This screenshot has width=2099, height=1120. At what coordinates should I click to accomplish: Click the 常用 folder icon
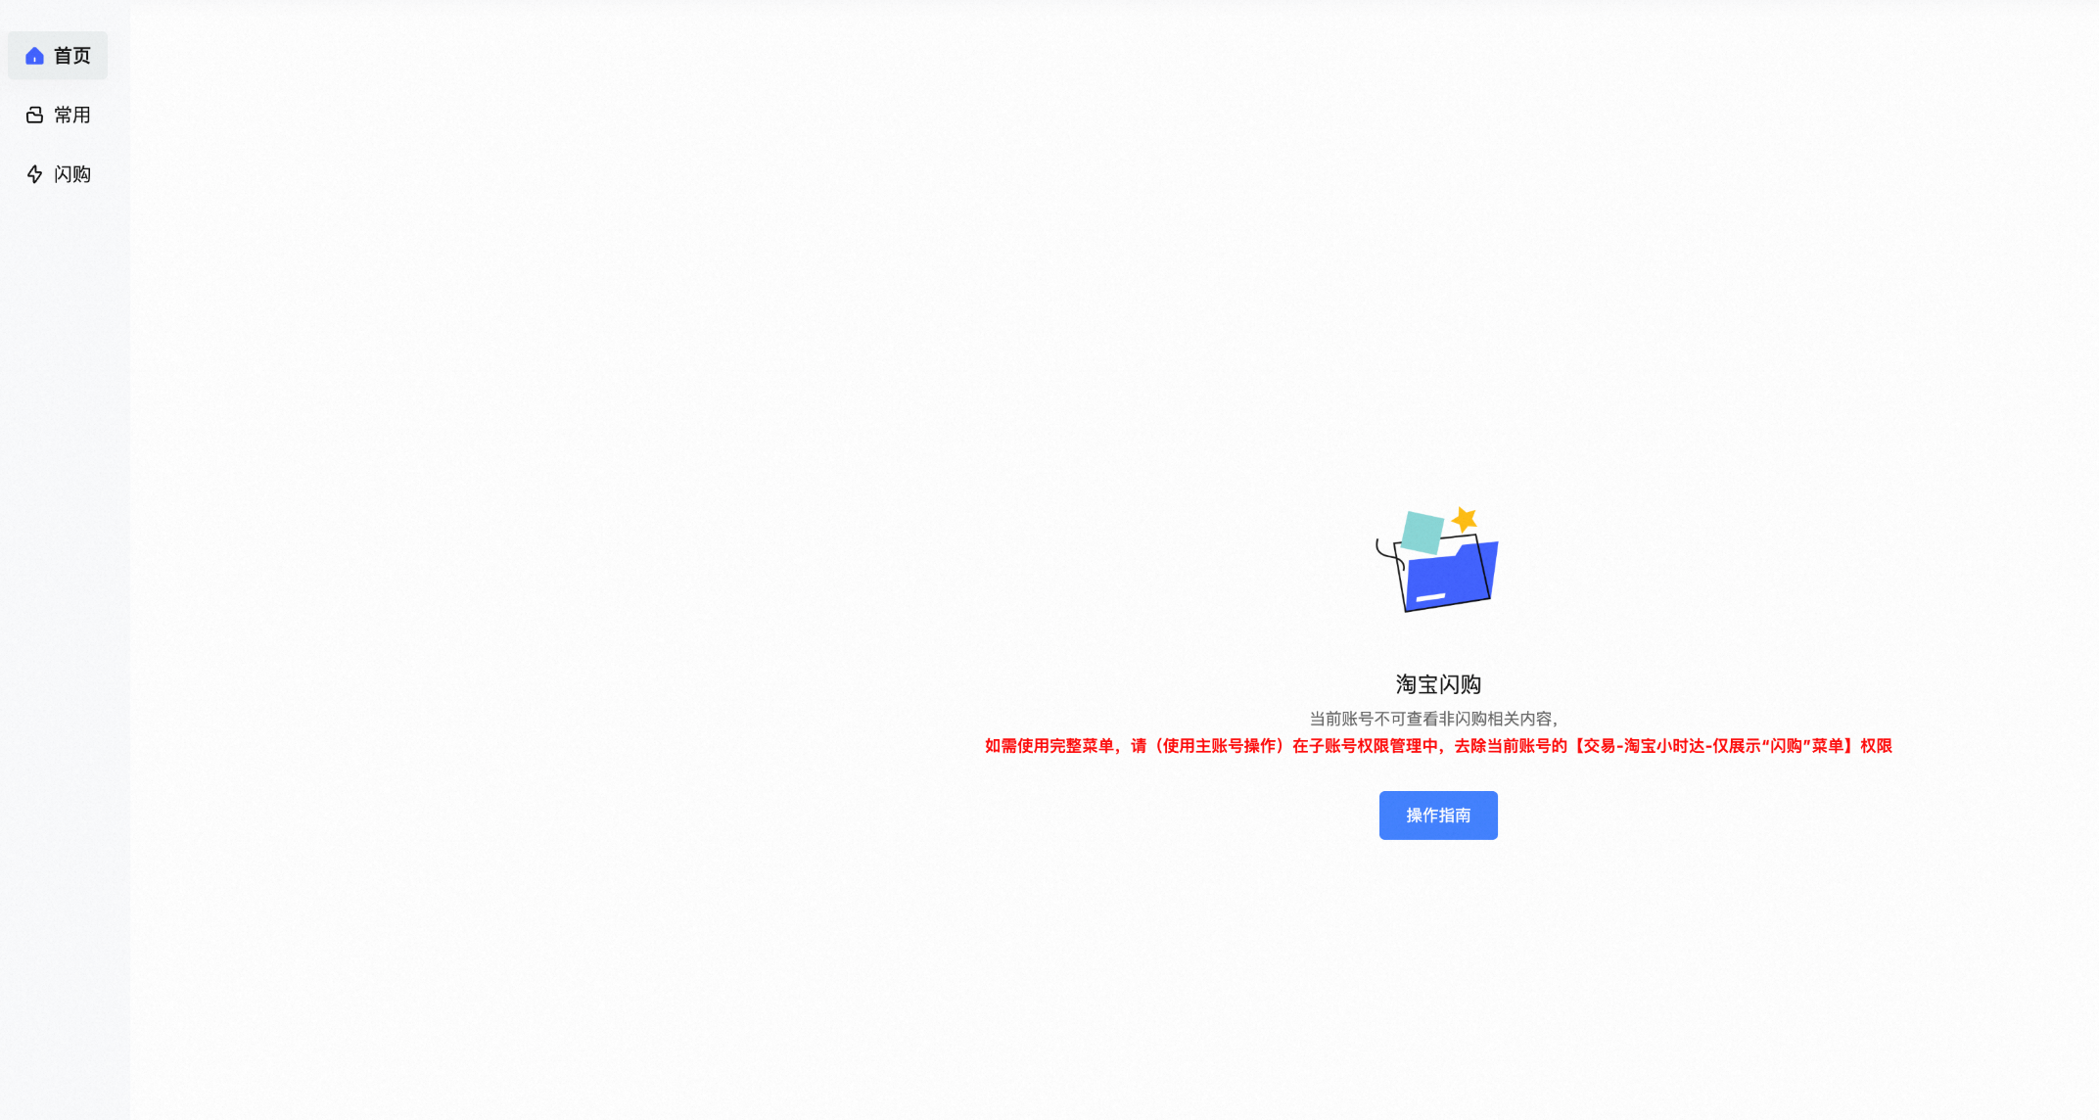34,116
